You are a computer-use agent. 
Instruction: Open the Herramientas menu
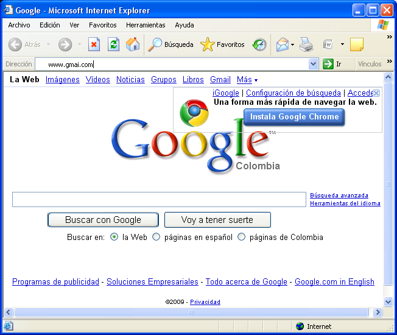point(146,25)
